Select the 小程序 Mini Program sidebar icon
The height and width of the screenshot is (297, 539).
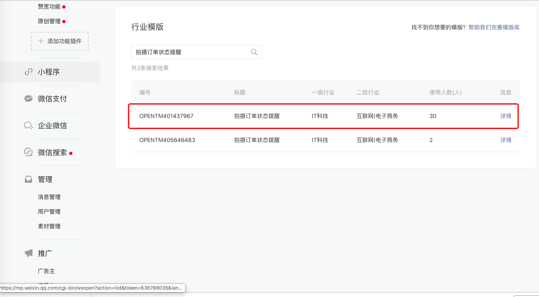click(x=28, y=72)
